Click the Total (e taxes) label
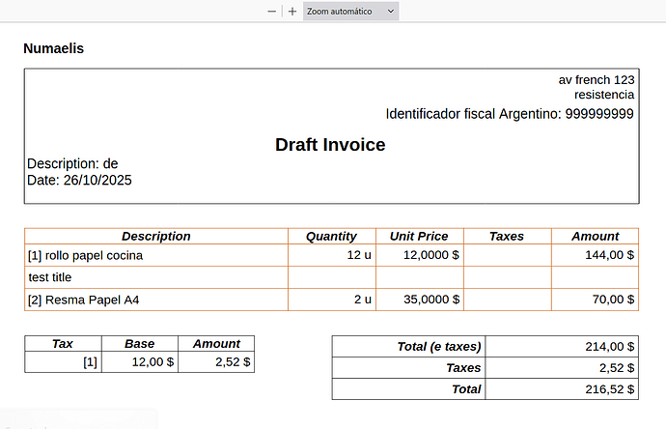The height and width of the screenshot is (429, 666). pos(439,346)
